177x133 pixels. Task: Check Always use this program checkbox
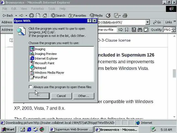[x=30, y=87]
